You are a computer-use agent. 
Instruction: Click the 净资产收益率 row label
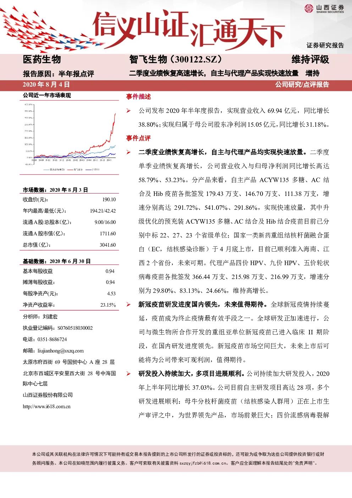(x=39, y=305)
